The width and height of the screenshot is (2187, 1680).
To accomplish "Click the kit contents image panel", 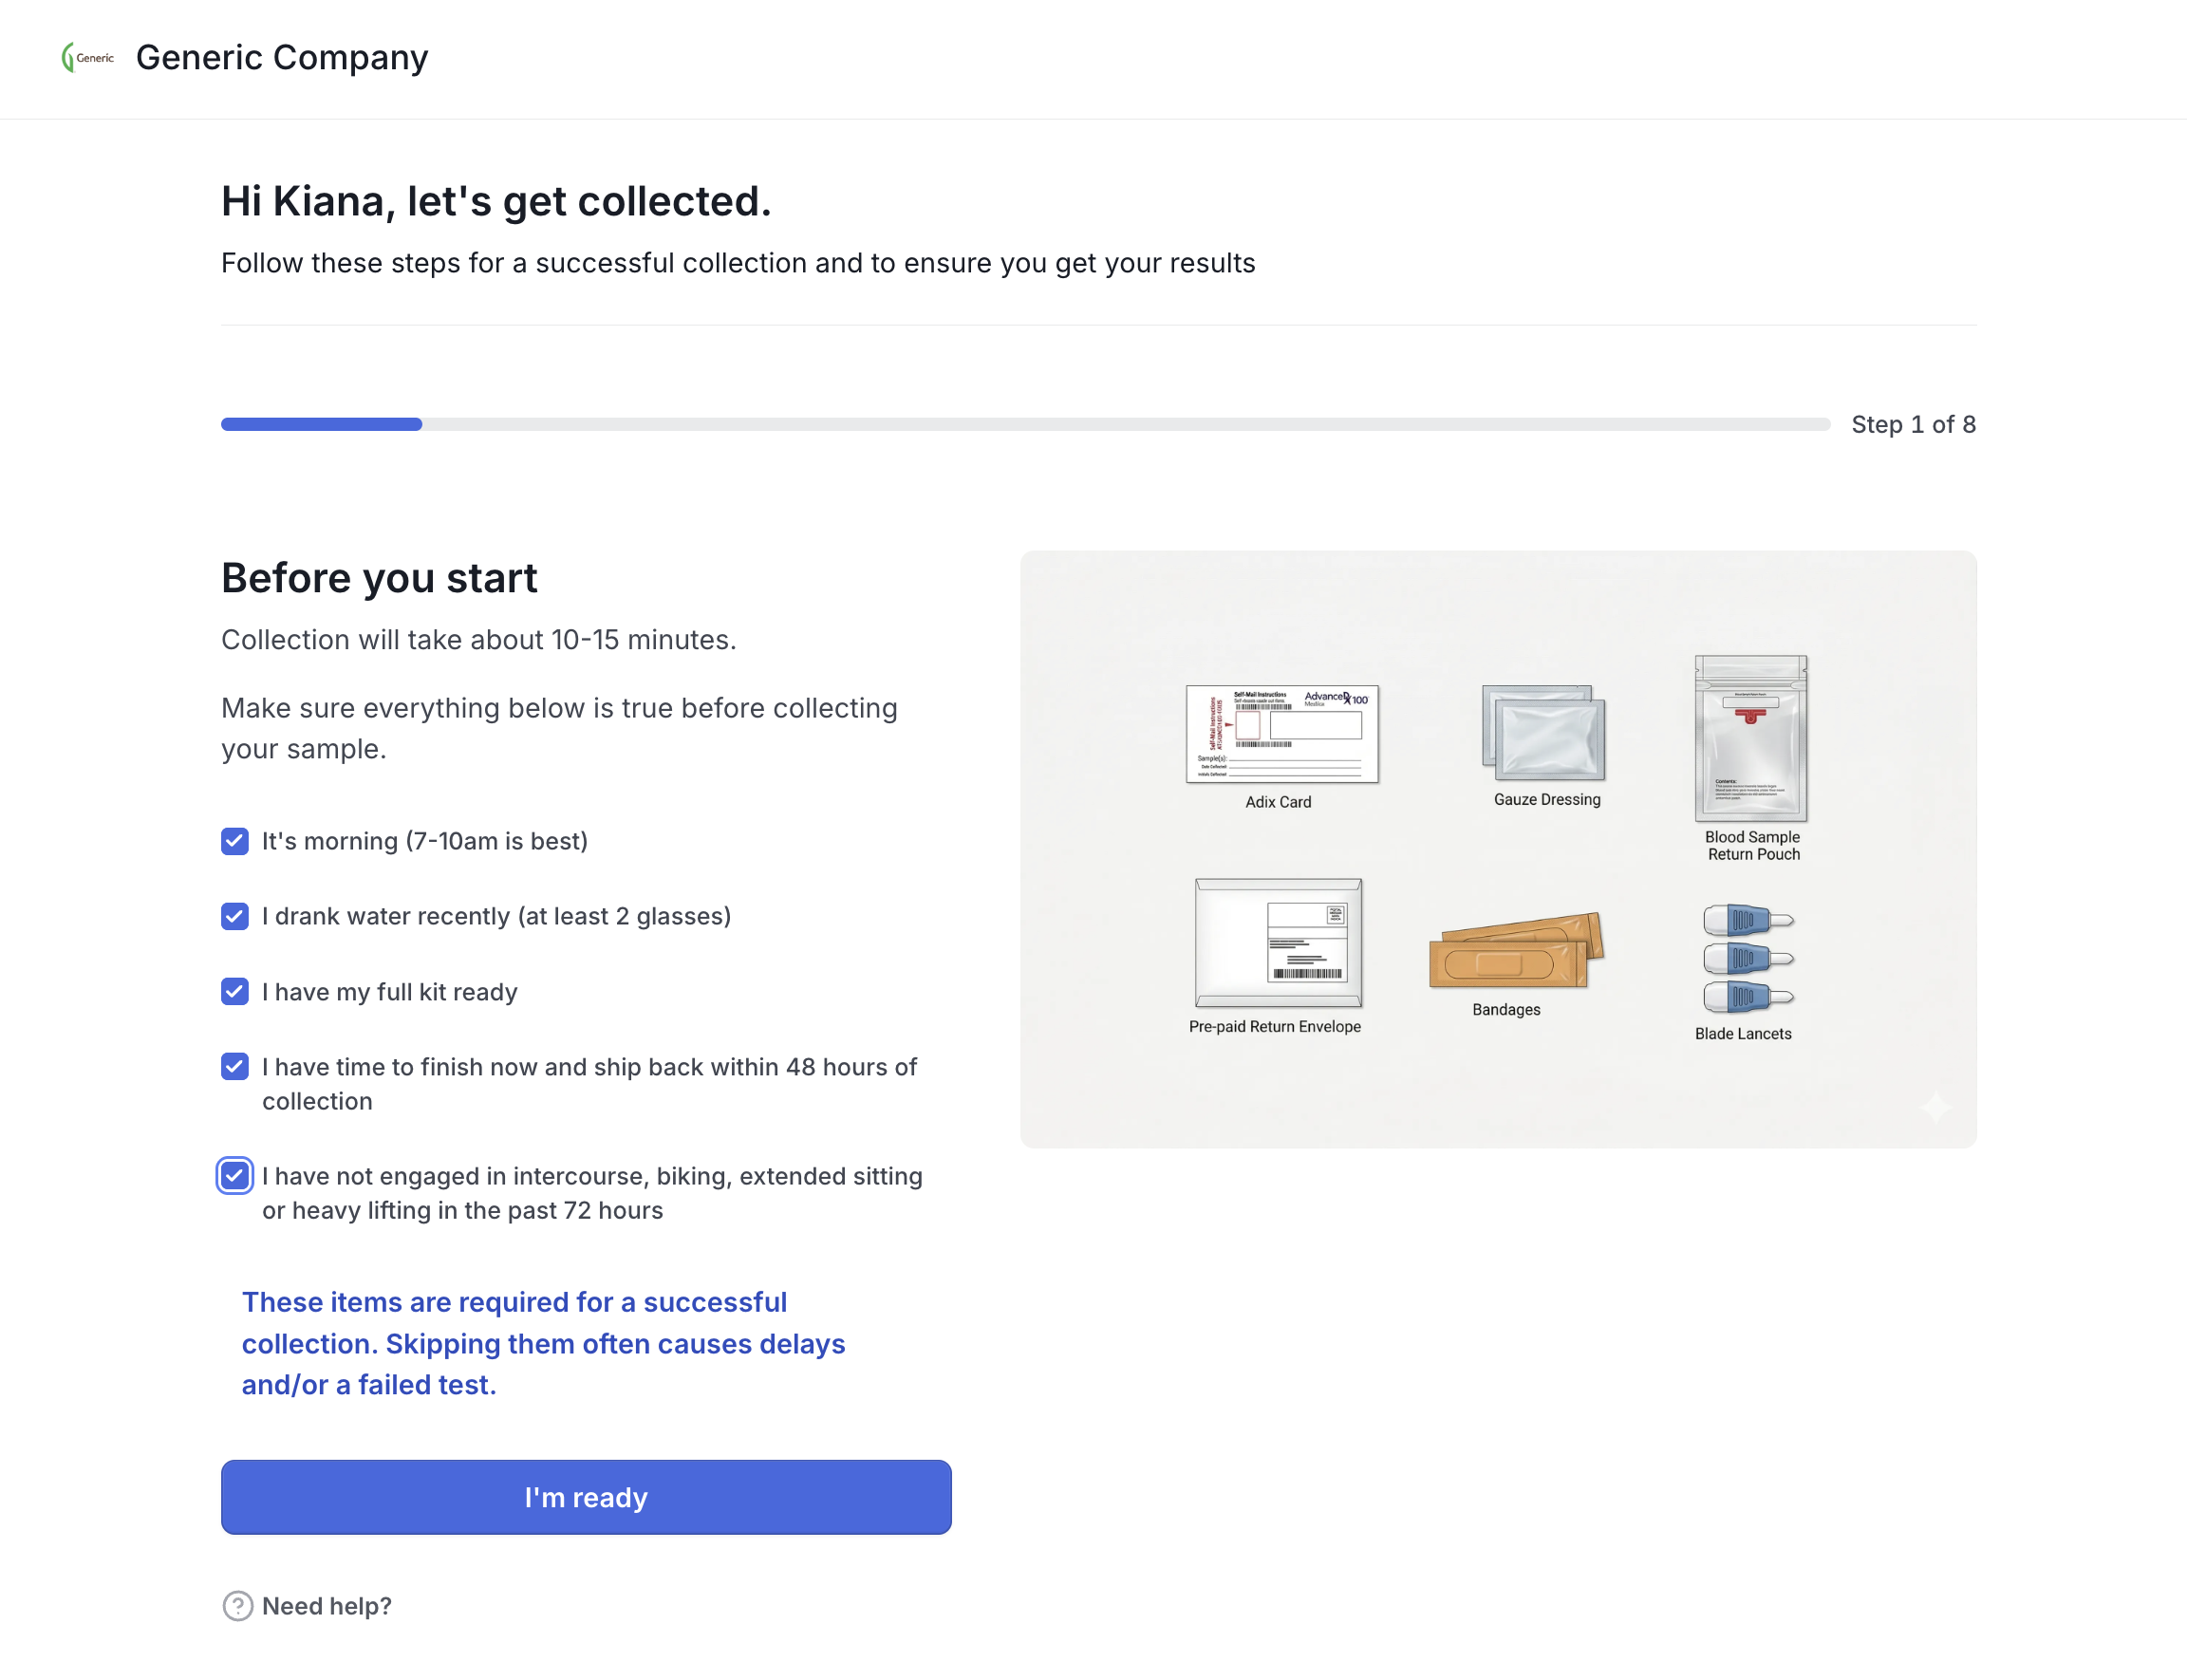I will click(x=1498, y=849).
